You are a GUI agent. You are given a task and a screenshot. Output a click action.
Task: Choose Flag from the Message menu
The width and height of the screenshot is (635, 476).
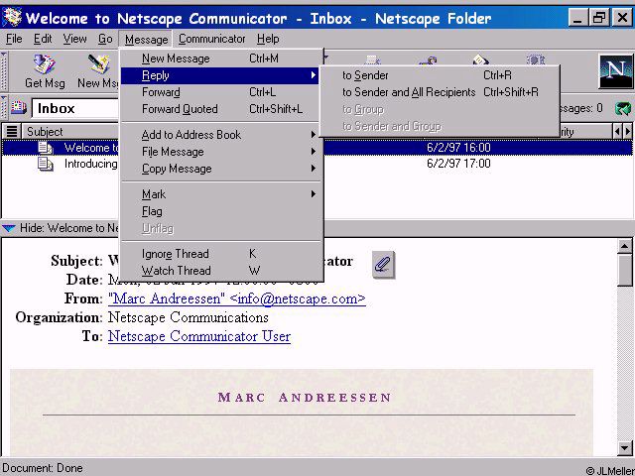tap(222, 211)
